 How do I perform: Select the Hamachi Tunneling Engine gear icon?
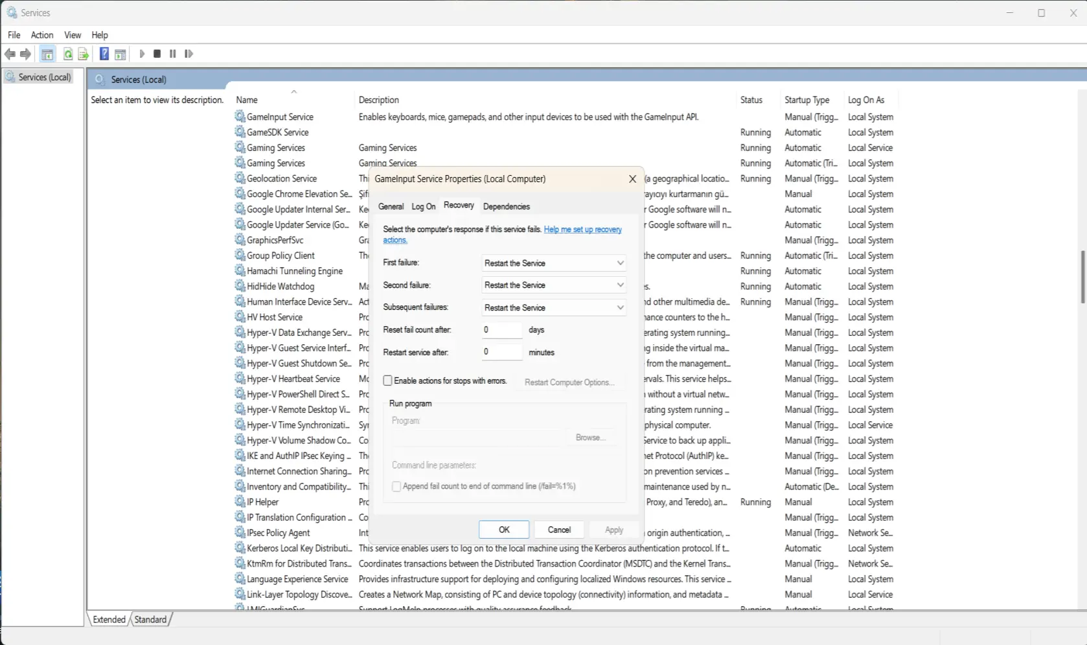click(x=240, y=271)
